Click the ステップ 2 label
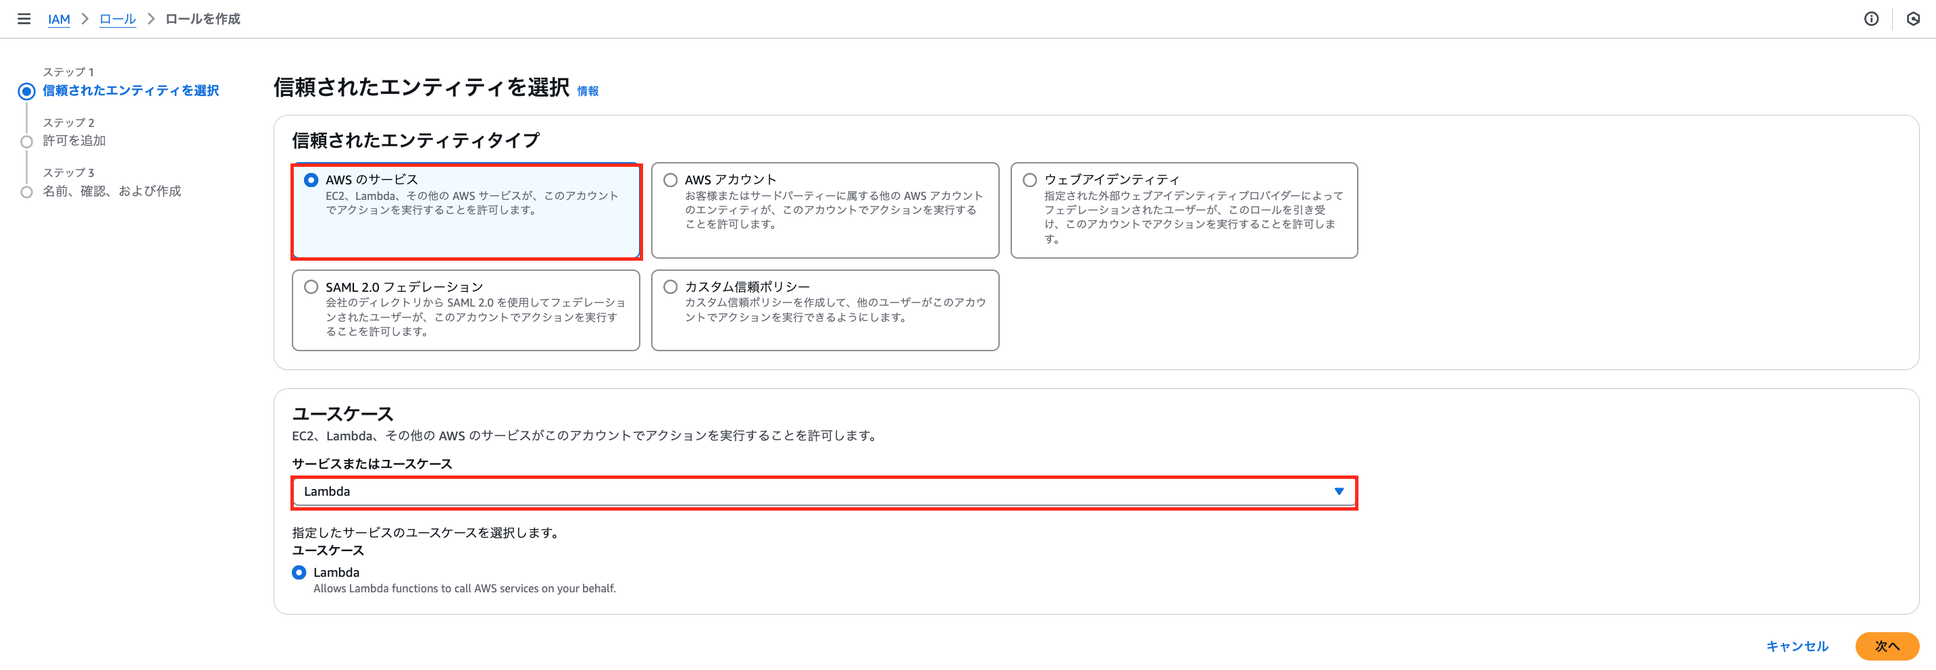Screen dimensions: 1936x670 click(68, 122)
